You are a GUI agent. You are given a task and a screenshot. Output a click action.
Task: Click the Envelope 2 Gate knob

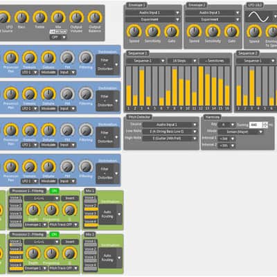coord(231,31)
